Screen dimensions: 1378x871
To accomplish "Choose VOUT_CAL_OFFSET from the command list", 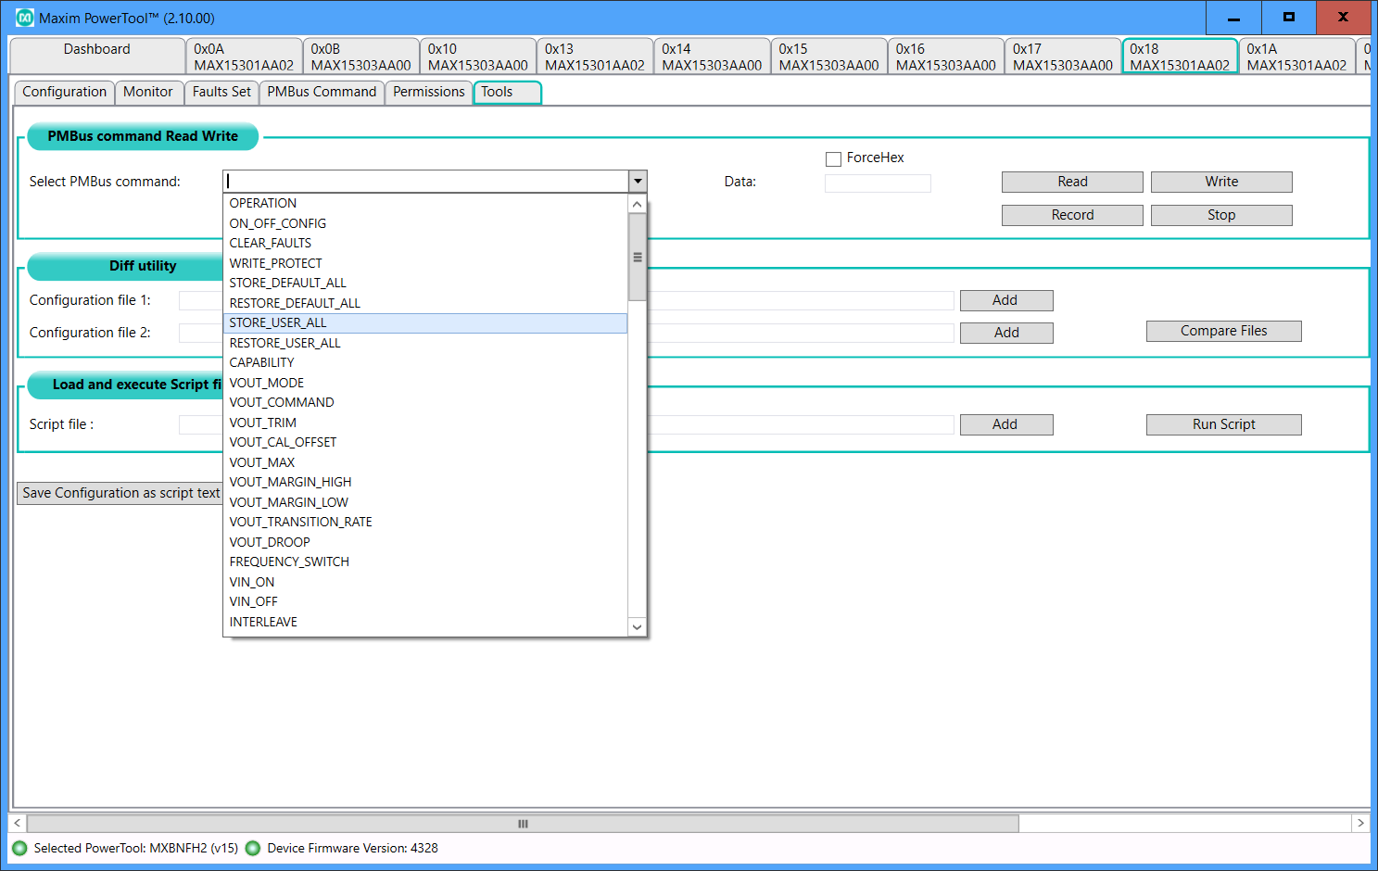I will pyautogui.click(x=425, y=442).
